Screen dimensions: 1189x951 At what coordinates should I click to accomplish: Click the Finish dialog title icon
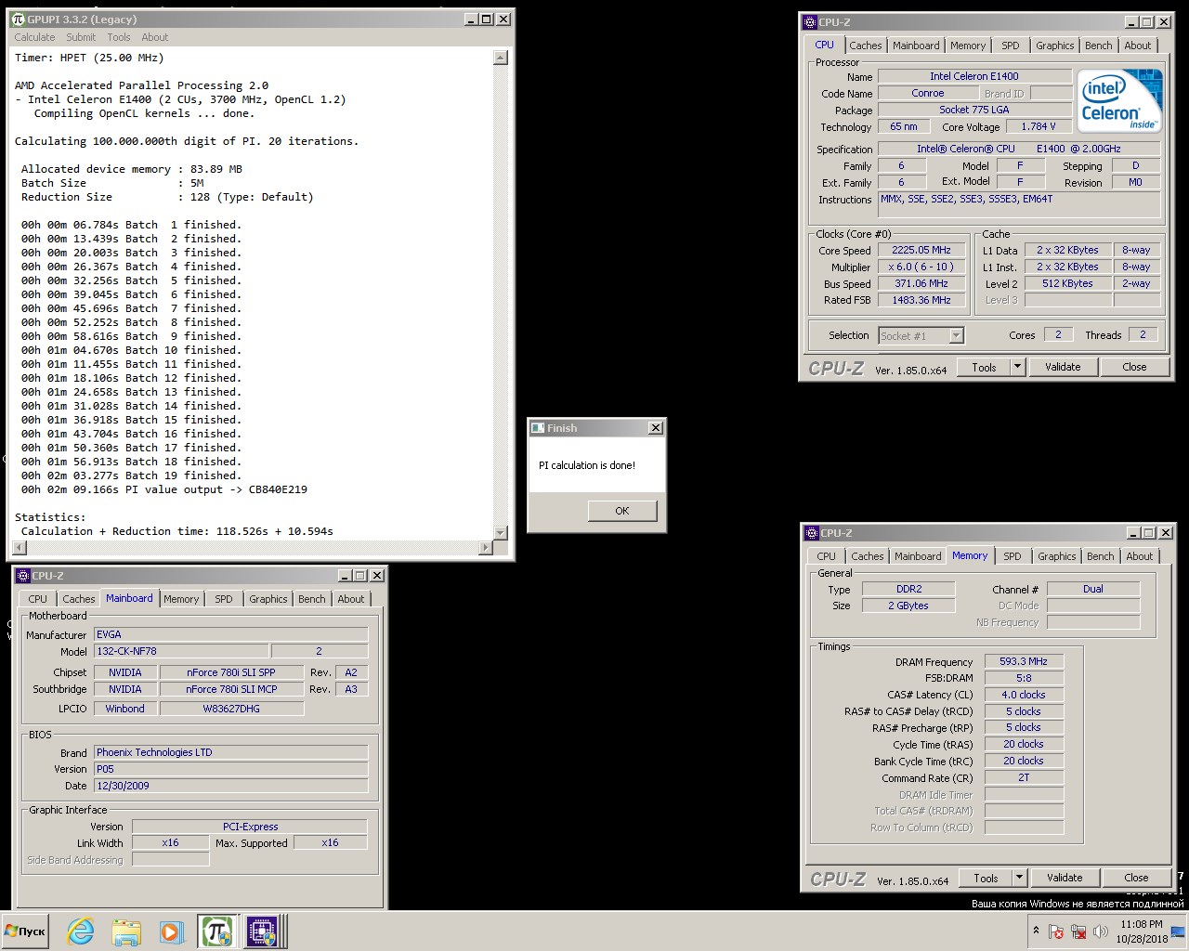(x=537, y=428)
